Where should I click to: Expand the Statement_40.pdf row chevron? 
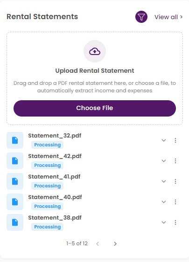pos(164,202)
